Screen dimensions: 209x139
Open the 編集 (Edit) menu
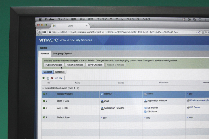point(74,19)
